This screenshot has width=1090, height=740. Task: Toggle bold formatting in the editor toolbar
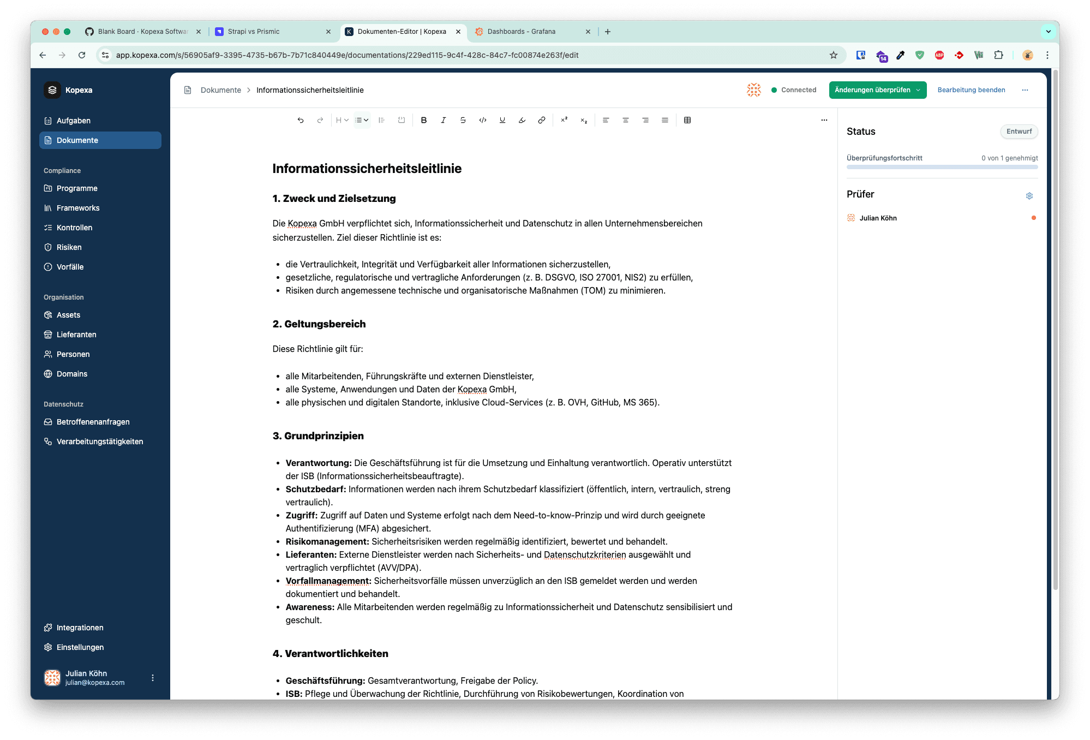coord(424,120)
